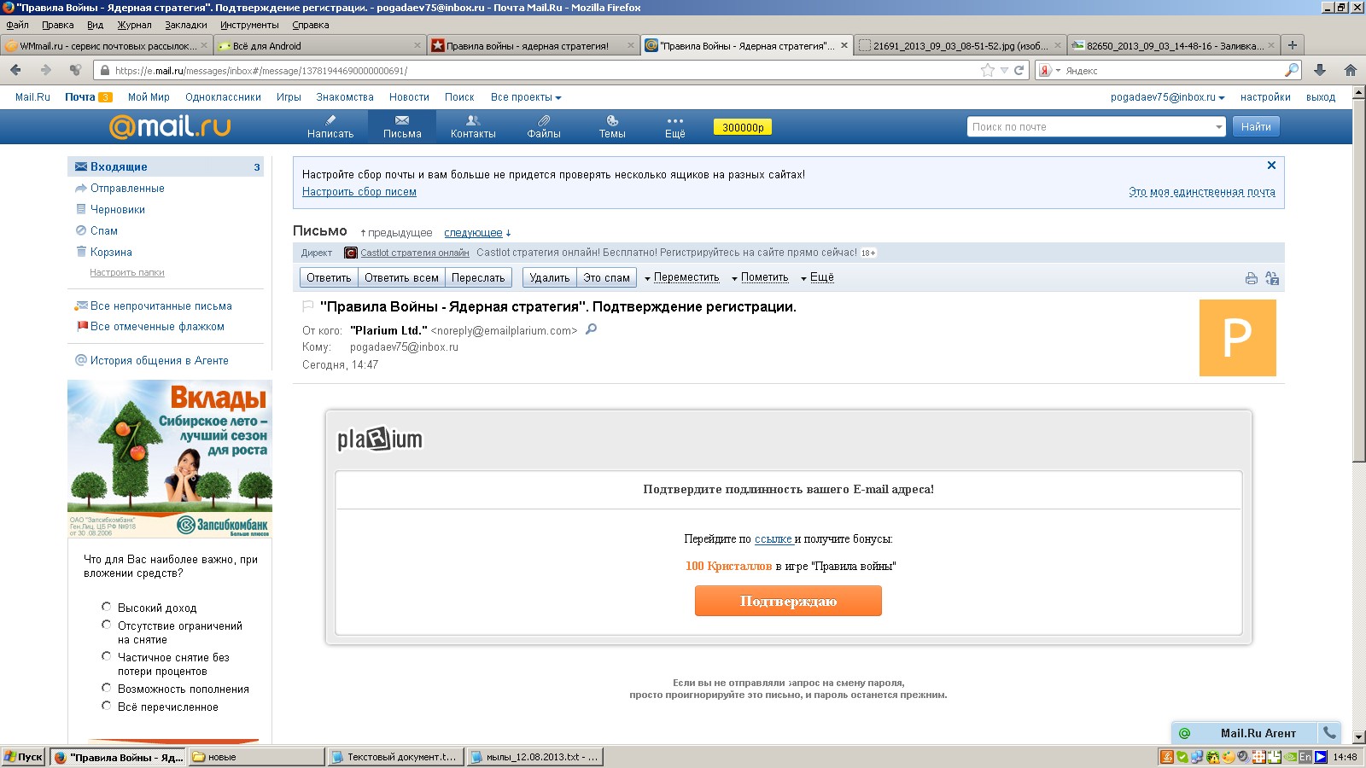
Task: Expand the Пометить dropdown
Action: [760, 277]
